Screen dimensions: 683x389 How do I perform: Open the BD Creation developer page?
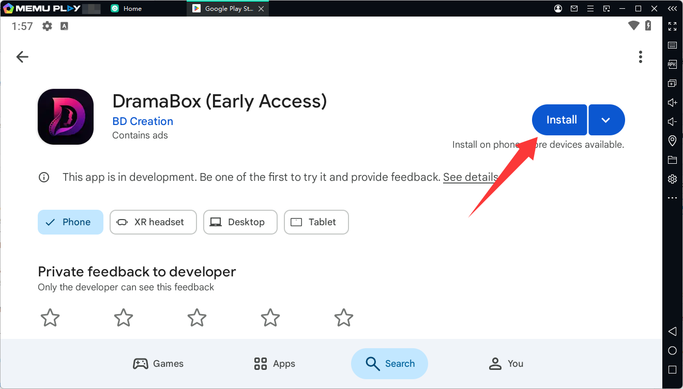(x=143, y=121)
